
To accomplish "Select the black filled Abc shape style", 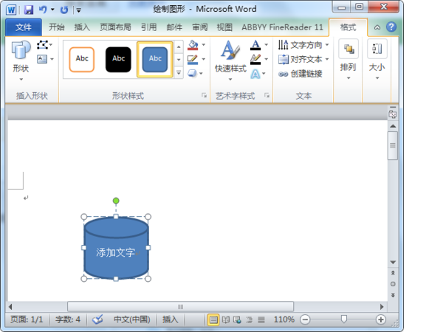I will tap(118, 59).
